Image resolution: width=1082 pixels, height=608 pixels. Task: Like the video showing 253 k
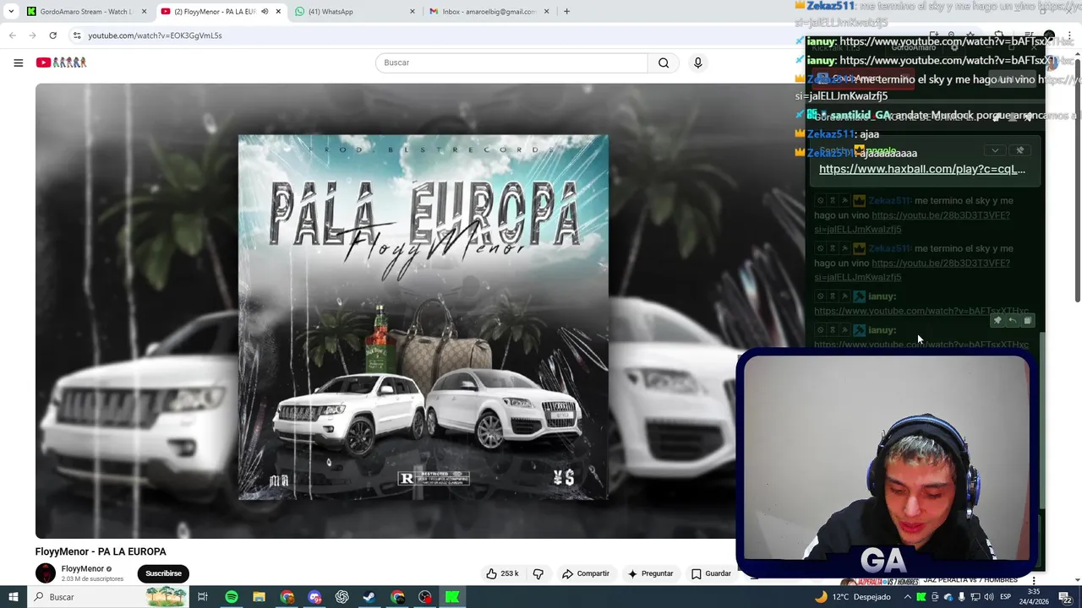(502, 573)
